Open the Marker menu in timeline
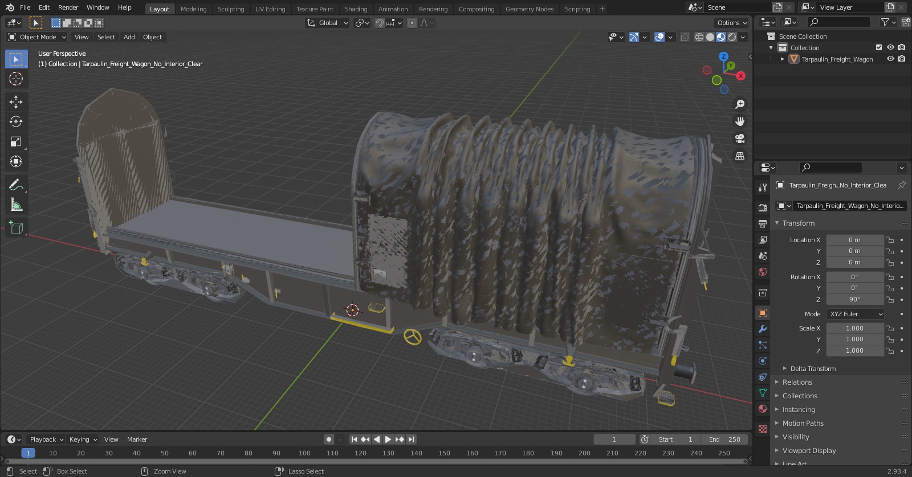This screenshot has width=912, height=477. click(137, 439)
